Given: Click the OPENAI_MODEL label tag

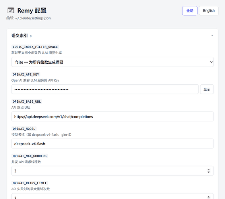Looking at the screenshot, I should point(24,129).
